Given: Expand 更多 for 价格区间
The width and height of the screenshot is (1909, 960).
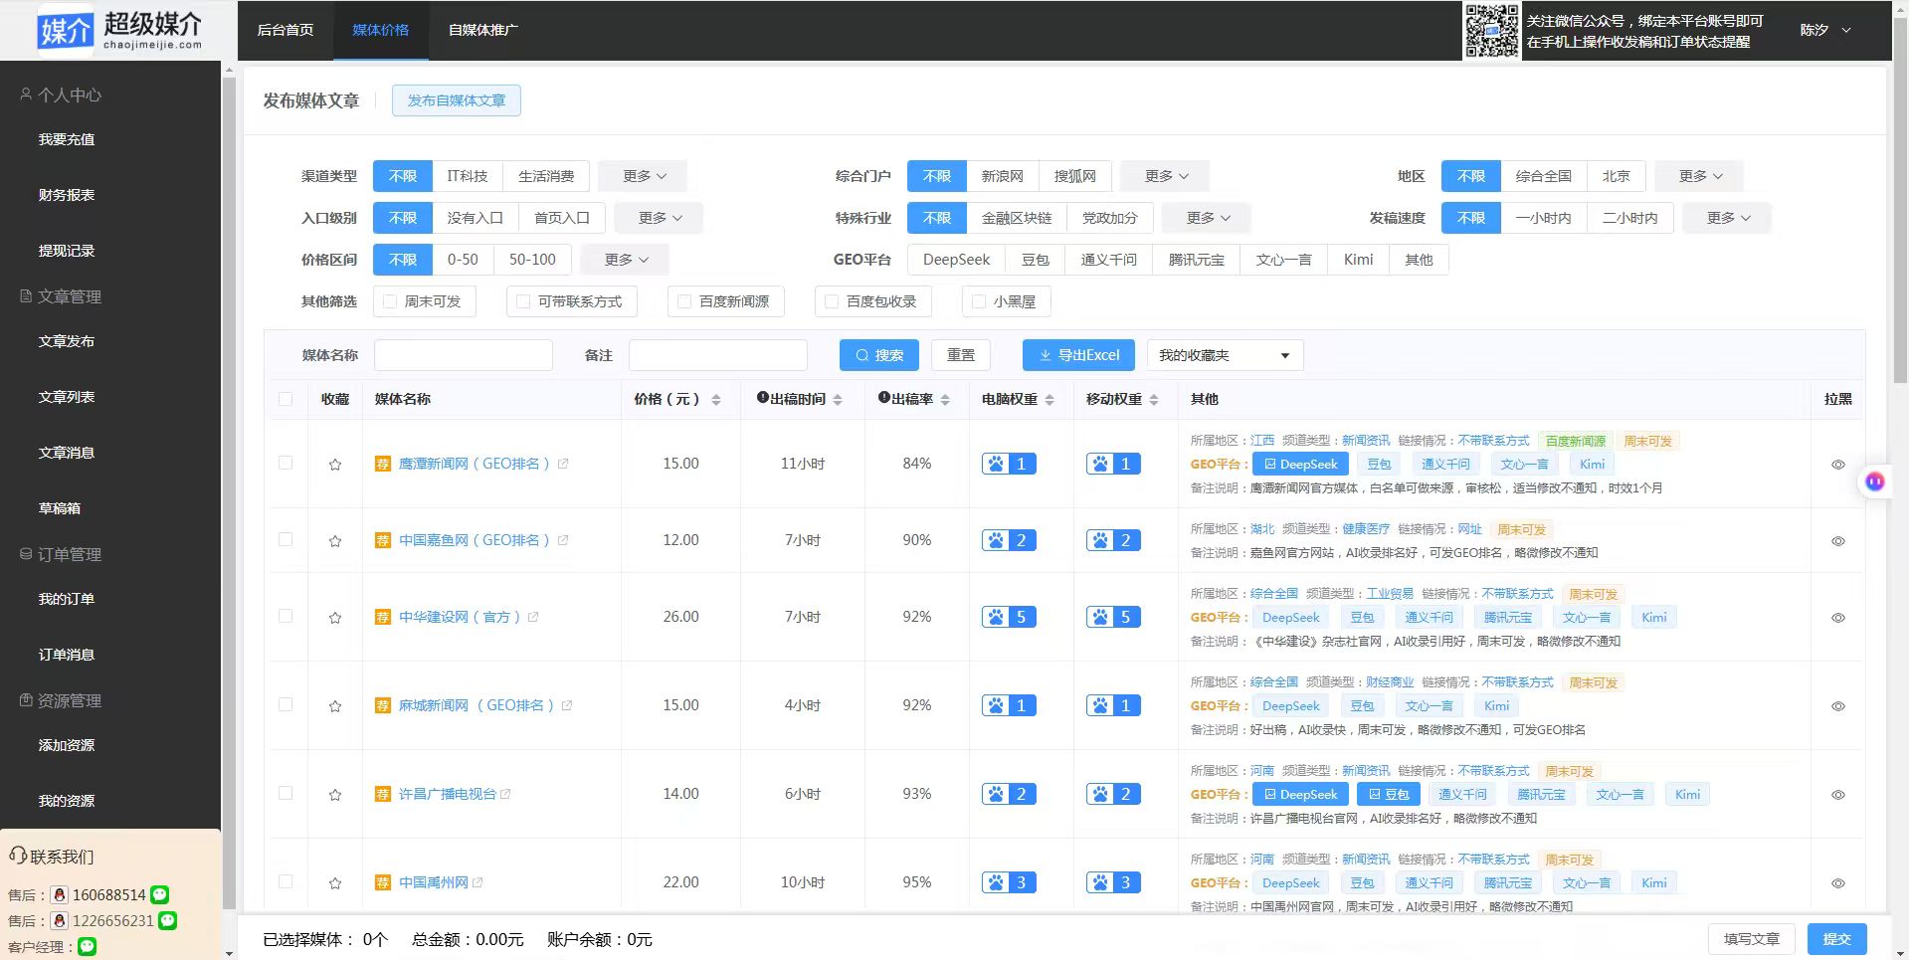Looking at the screenshot, I should point(626,260).
